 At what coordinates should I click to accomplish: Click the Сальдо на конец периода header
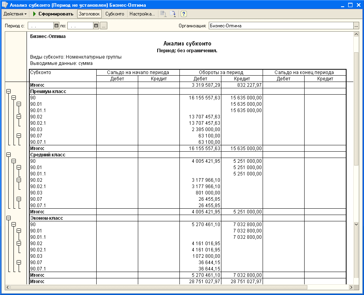(x=304, y=72)
